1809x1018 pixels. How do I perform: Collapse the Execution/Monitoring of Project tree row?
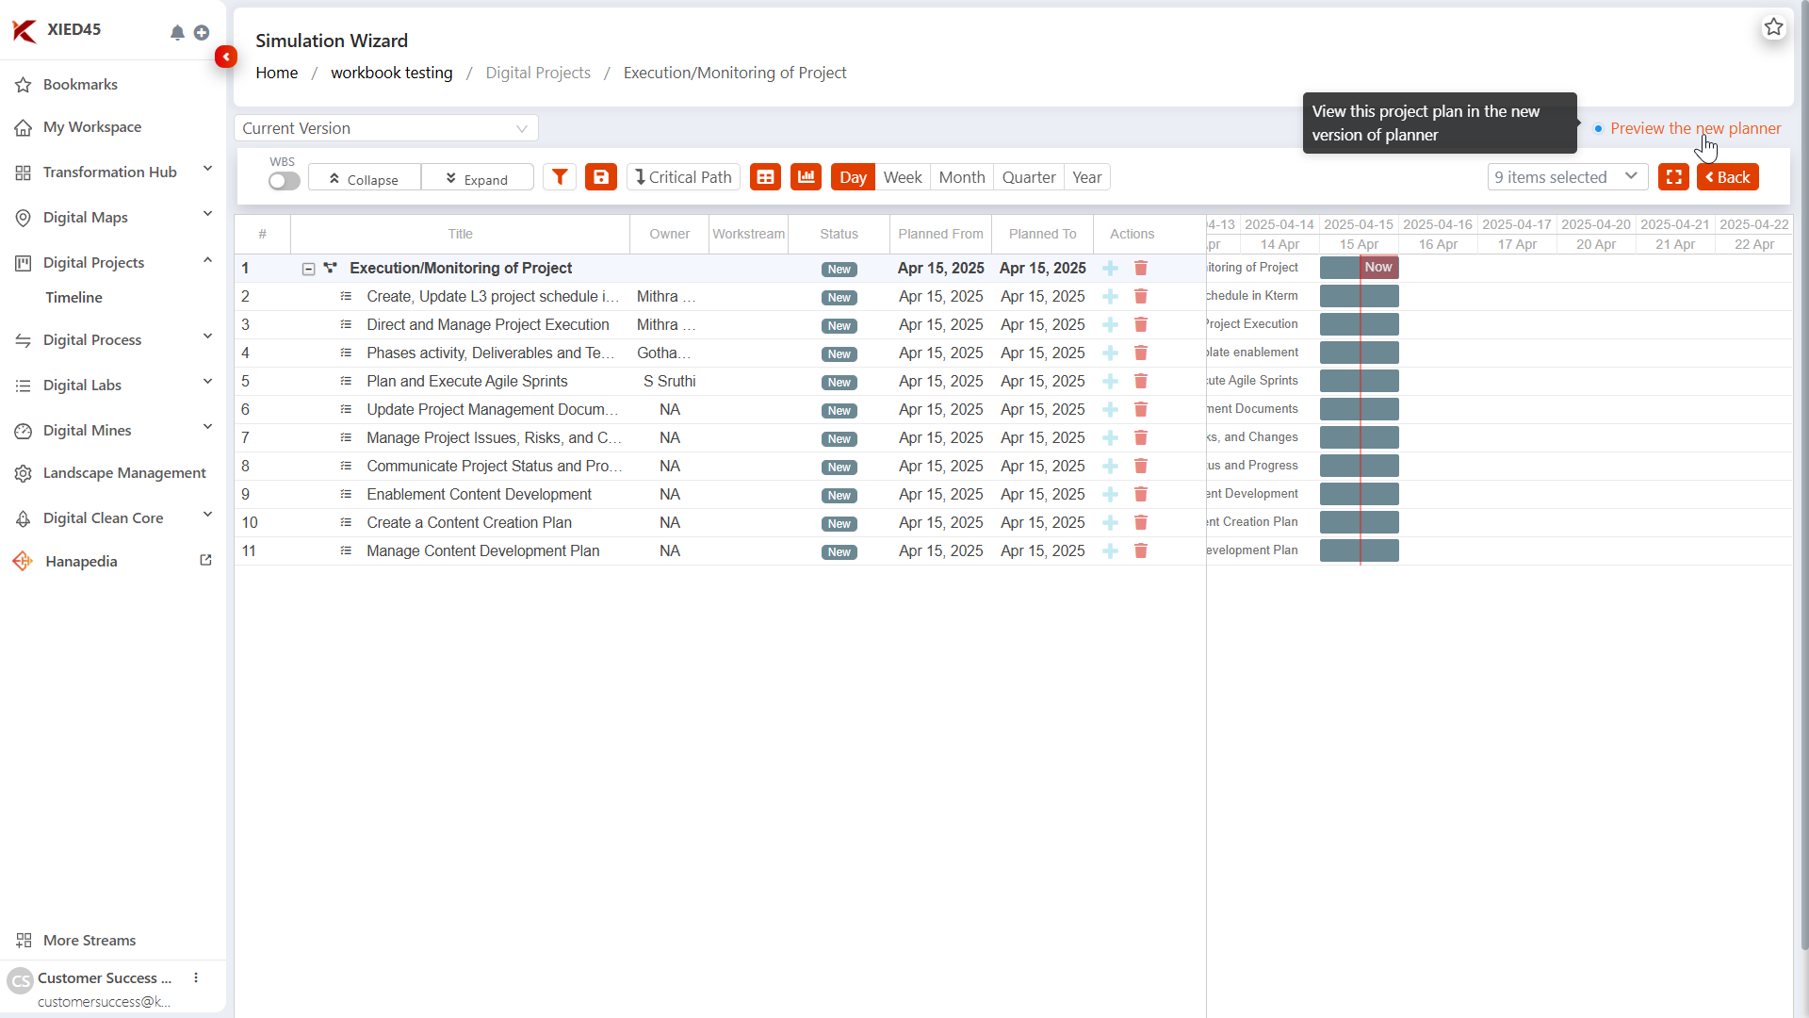308,269
